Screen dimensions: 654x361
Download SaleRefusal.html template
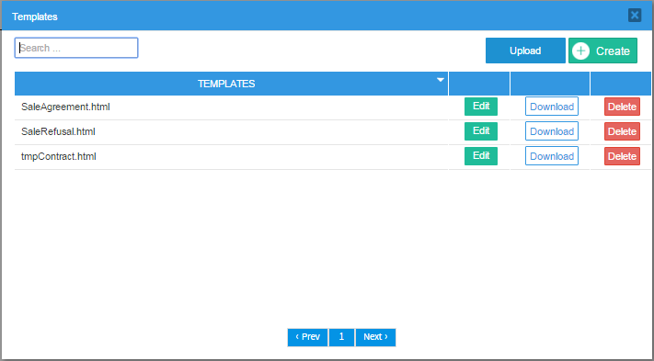pyautogui.click(x=552, y=131)
